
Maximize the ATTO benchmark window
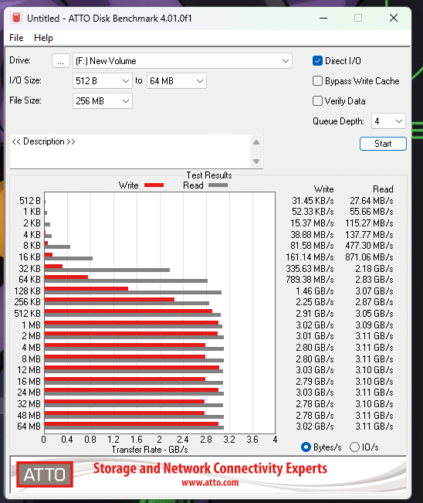[358, 18]
